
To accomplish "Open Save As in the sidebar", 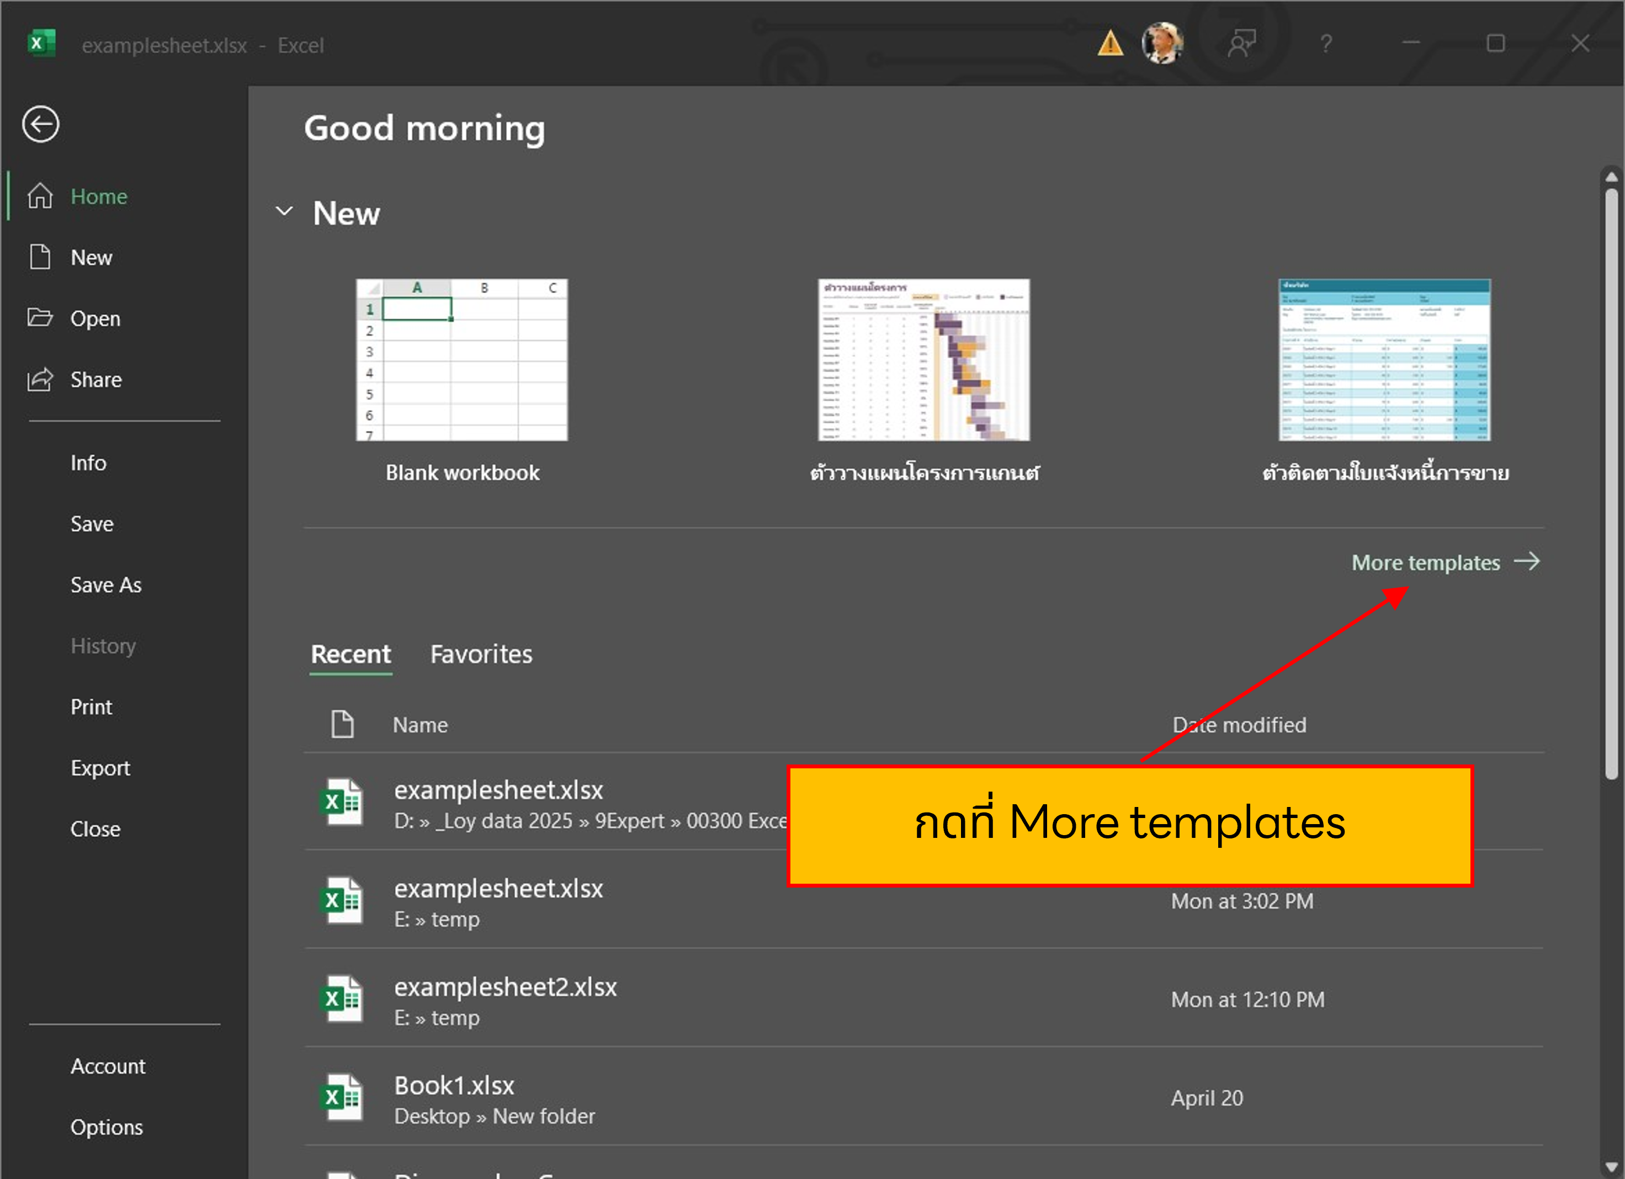I will pos(106,585).
